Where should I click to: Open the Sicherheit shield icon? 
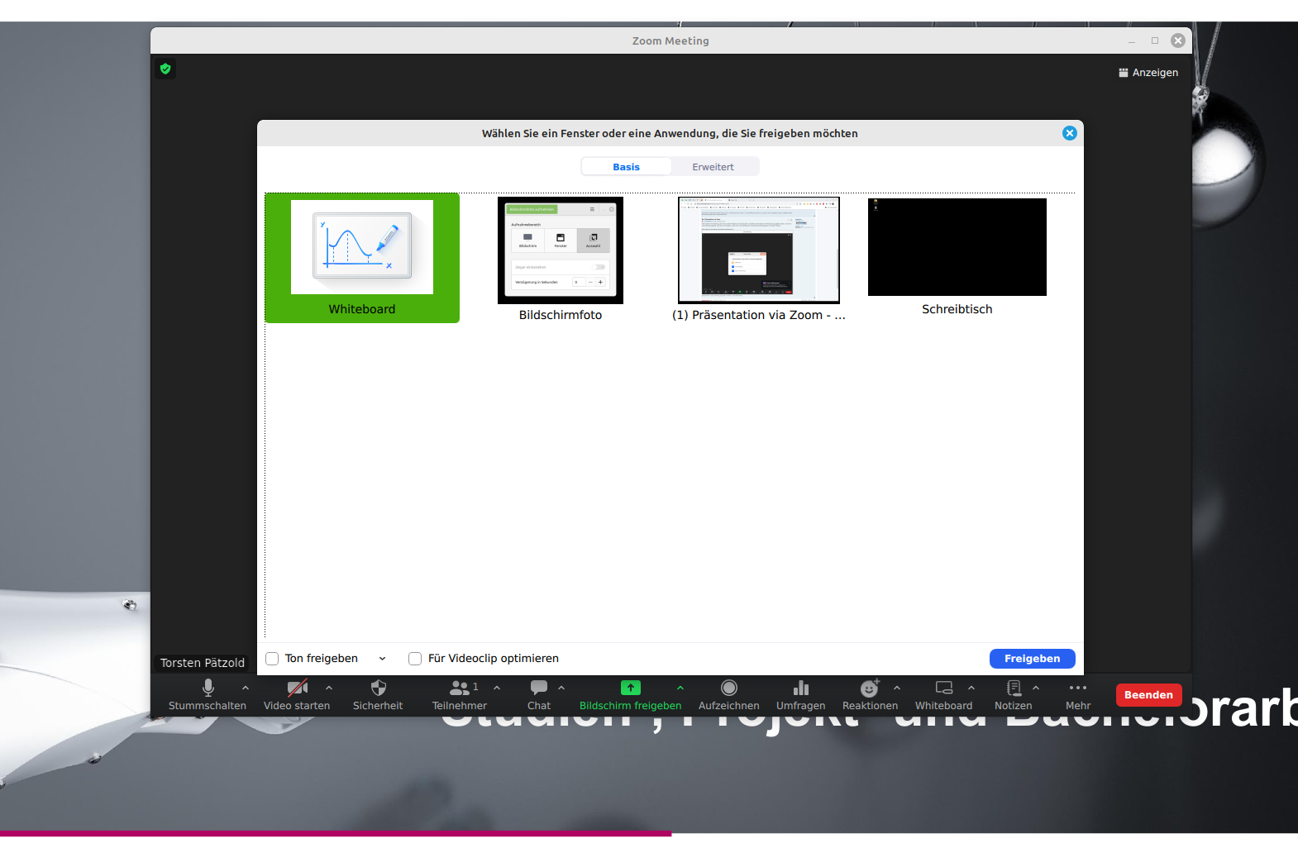[x=378, y=688]
